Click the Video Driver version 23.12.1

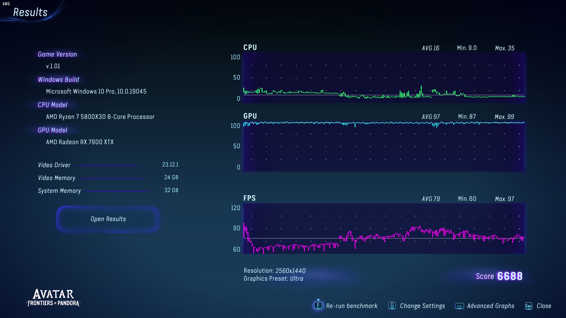click(x=170, y=165)
